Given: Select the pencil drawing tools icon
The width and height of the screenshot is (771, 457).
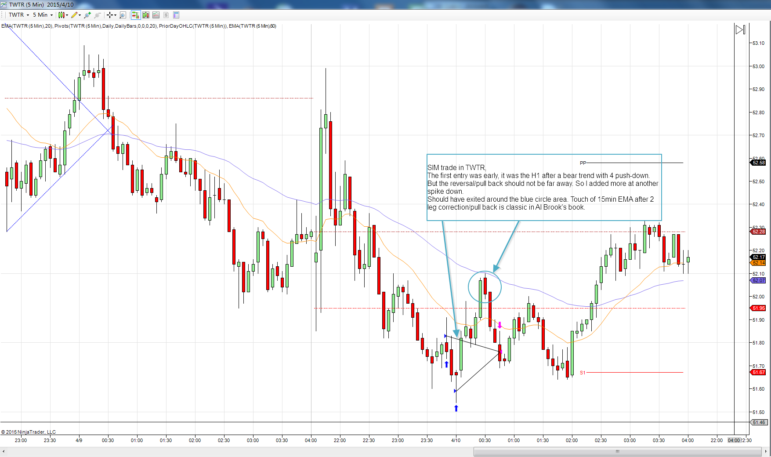Looking at the screenshot, I should tap(74, 15).
